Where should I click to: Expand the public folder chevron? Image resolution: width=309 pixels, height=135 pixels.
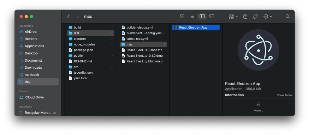[x=112, y=56]
